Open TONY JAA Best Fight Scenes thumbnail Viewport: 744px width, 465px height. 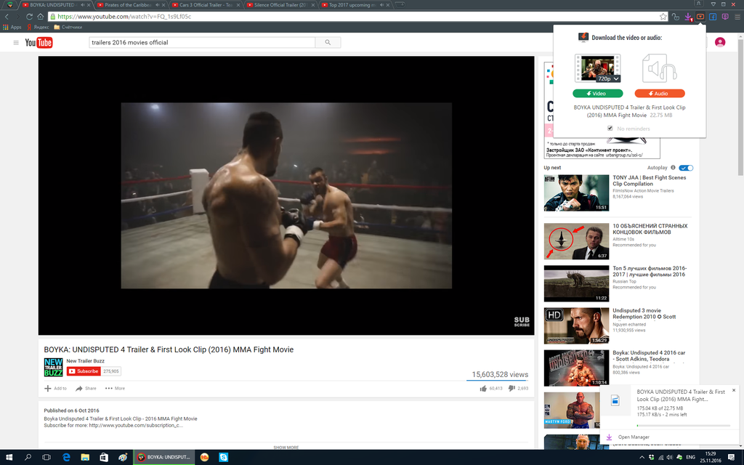point(576,193)
